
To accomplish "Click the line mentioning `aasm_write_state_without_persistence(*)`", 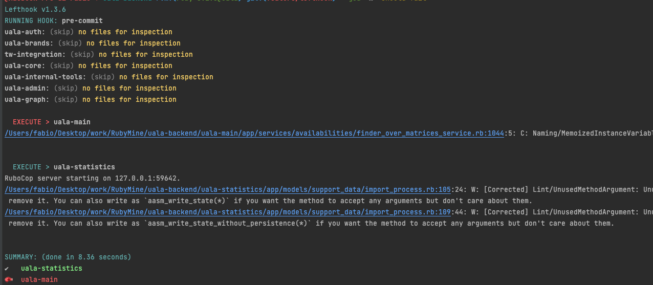I will [x=312, y=223].
